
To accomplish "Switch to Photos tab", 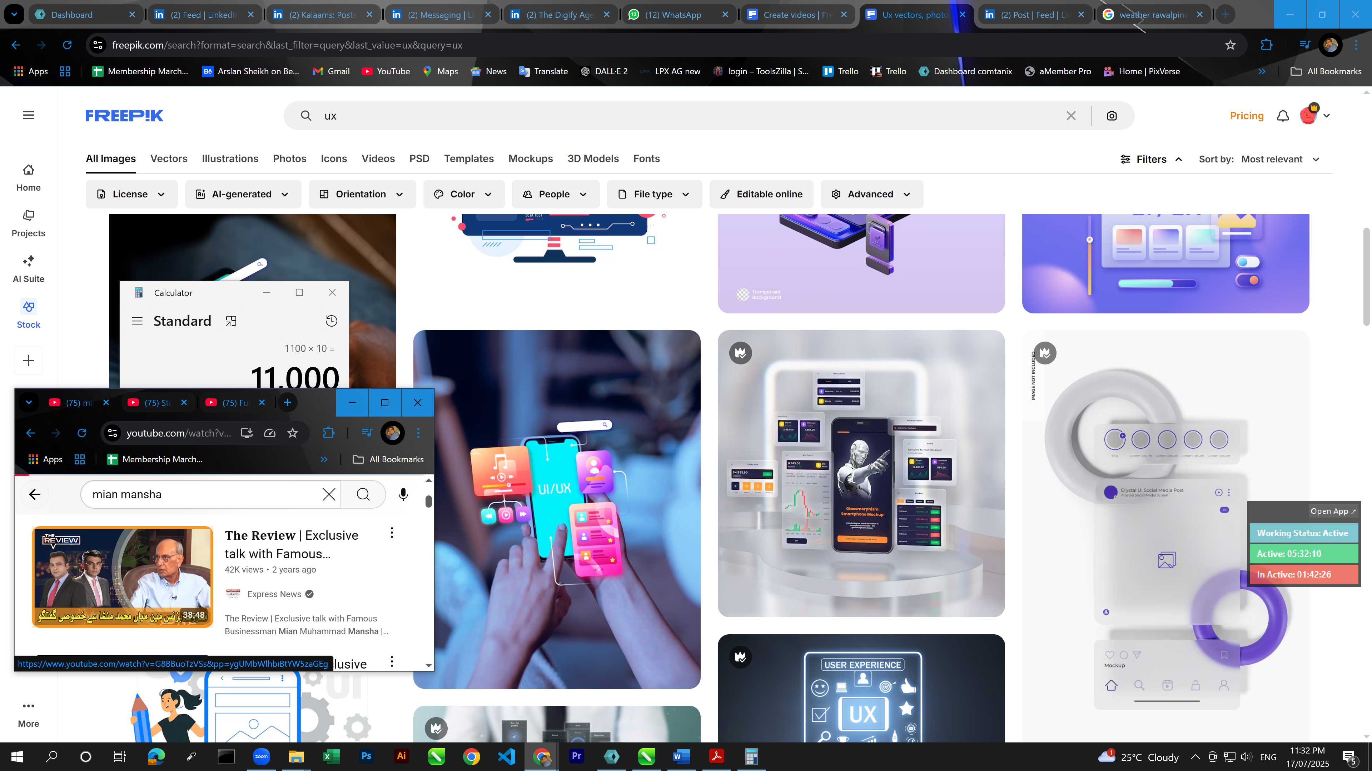I will [x=289, y=158].
